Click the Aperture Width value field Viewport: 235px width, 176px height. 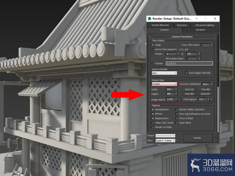pyautogui.click(x=206, y=84)
